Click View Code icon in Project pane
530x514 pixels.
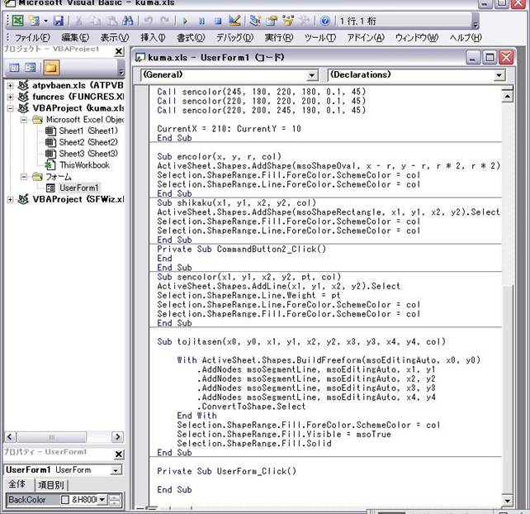coord(15,68)
